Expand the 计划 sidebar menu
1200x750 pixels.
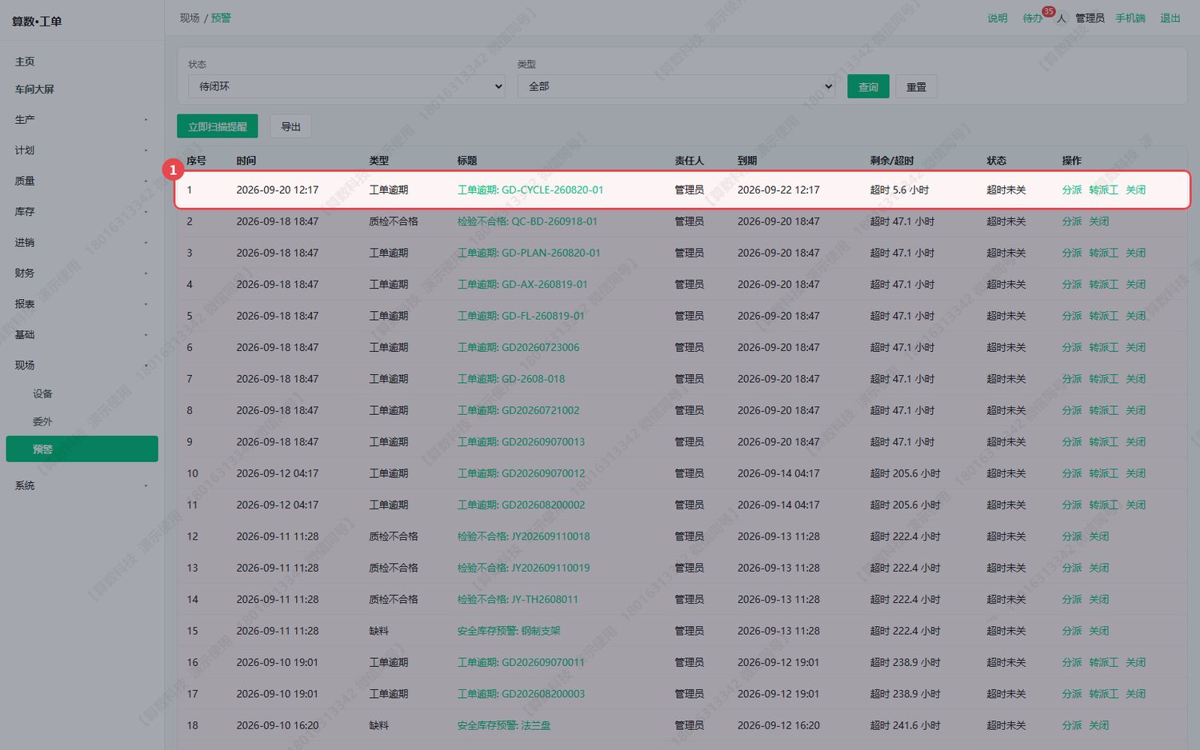pyautogui.click(x=82, y=150)
